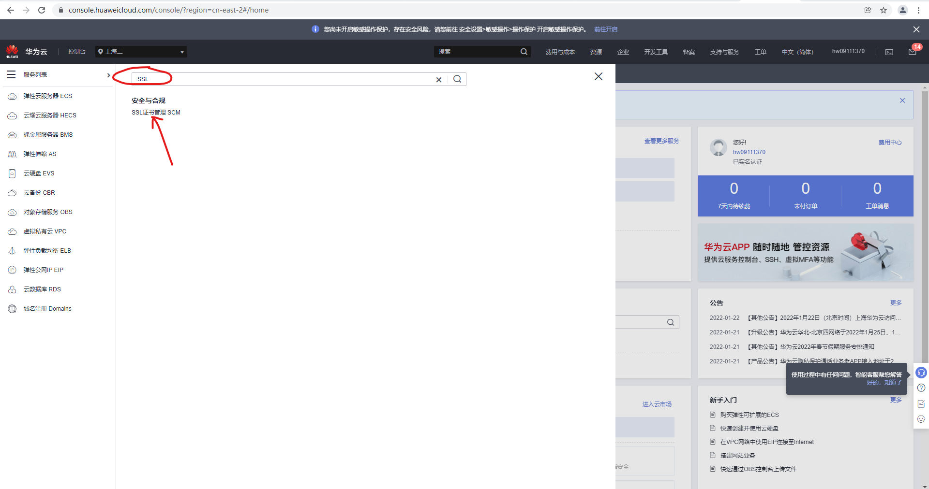
Task: Click the EIP icon in sidebar
Action: pos(12,270)
